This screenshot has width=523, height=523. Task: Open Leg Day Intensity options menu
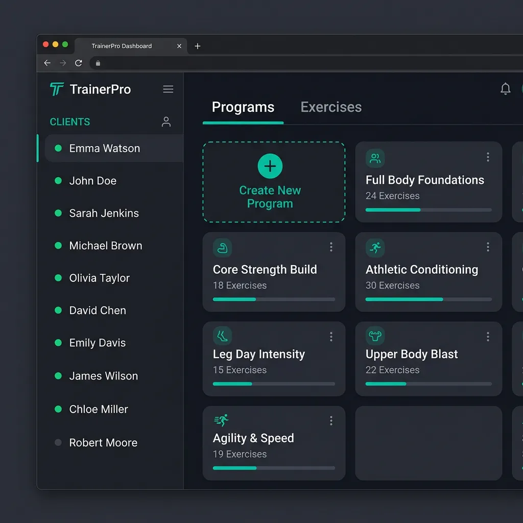click(x=331, y=337)
